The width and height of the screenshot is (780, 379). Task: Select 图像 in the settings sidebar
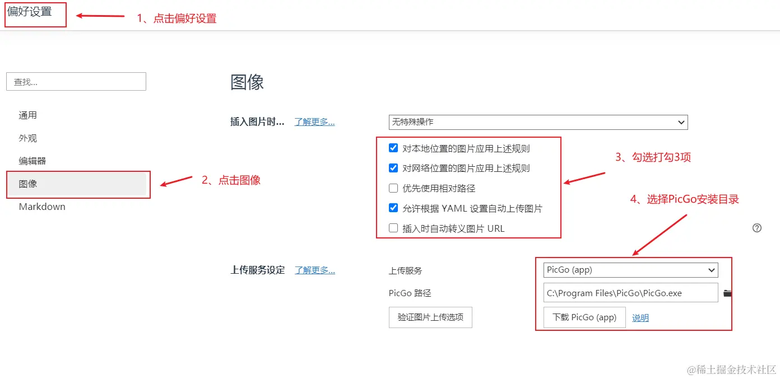click(77, 184)
